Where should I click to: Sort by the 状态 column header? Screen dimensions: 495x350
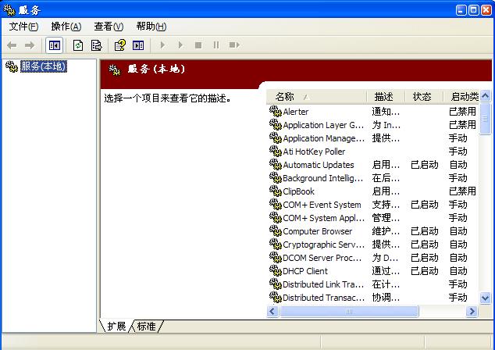[x=423, y=97]
